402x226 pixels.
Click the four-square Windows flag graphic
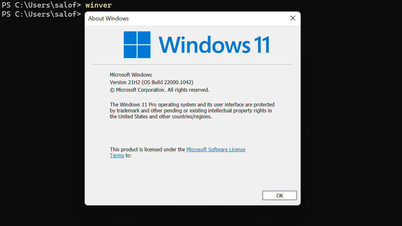137,45
